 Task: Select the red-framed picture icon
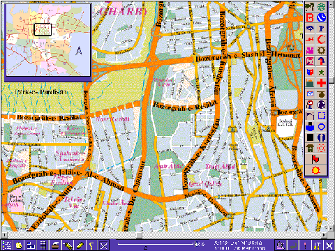click(x=310, y=61)
